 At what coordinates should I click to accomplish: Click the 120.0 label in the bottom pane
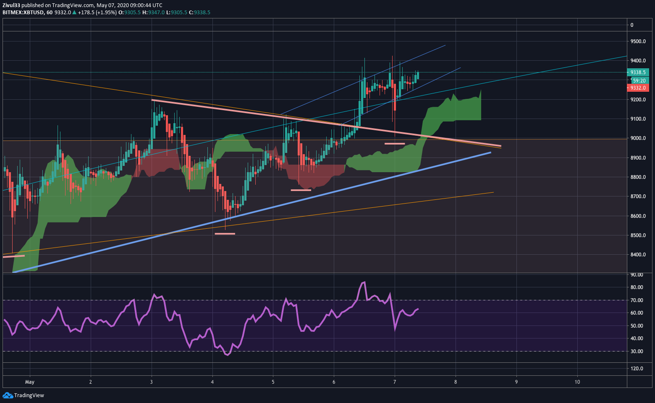tap(637, 369)
